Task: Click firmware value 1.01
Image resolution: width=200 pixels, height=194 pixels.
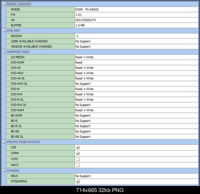Action: click(x=79, y=15)
